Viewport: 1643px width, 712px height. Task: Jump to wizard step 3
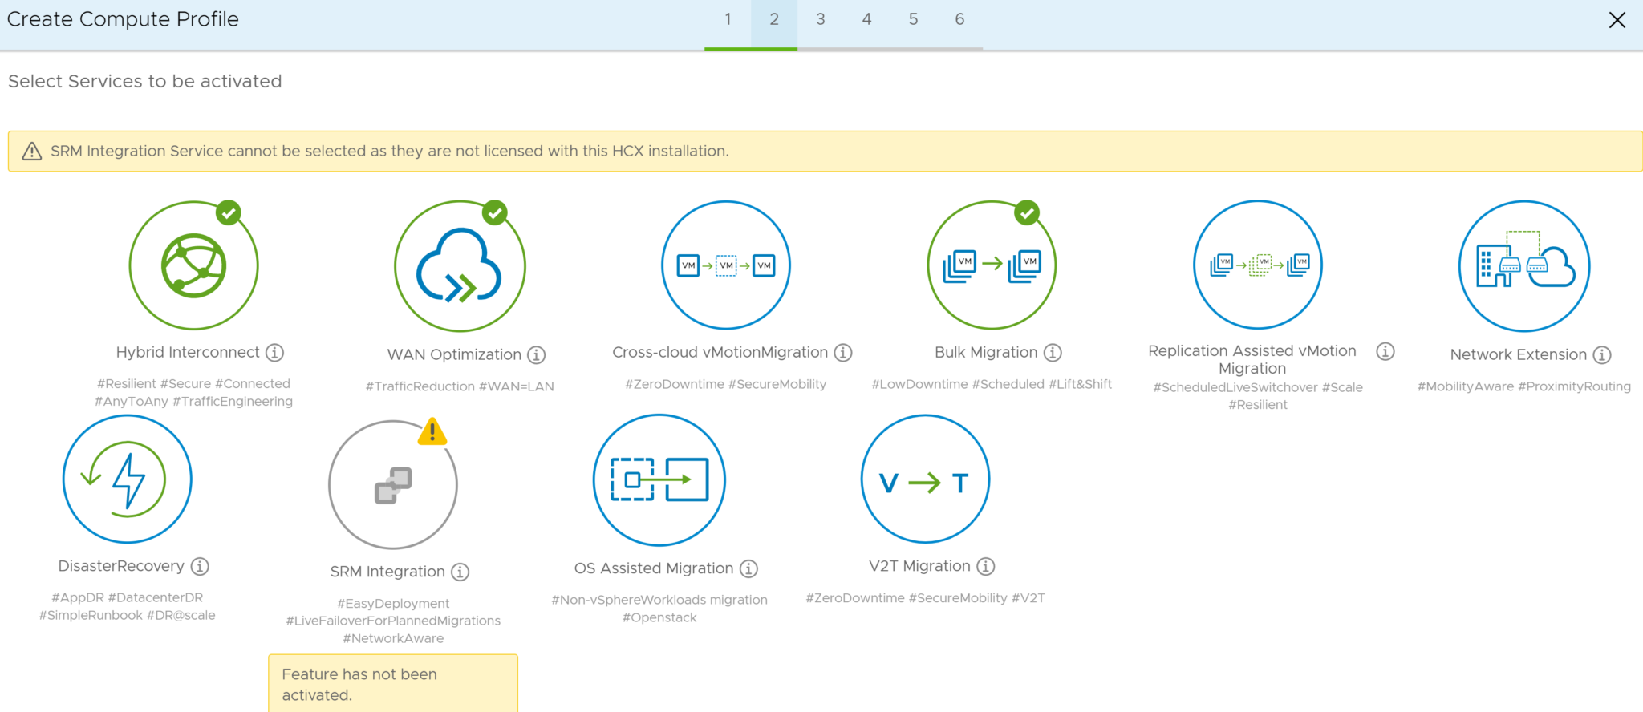(x=821, y=20)
